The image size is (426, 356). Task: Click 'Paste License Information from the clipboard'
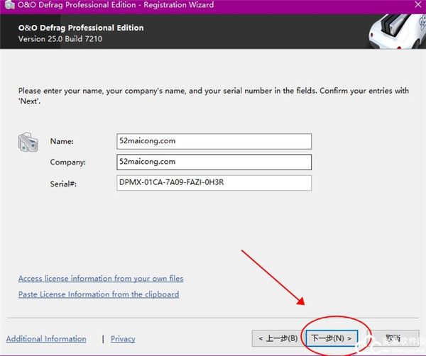(x=99, y=294)
